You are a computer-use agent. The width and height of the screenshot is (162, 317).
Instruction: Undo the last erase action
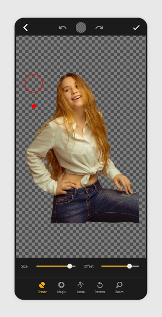click(63, 27)
